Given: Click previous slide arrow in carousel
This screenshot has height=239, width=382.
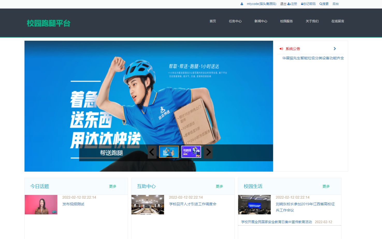Looking at the screenshot, I should tap(152, 152).
